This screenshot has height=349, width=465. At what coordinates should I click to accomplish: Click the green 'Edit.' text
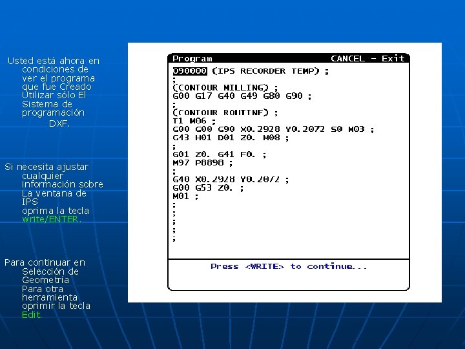click(32, 315)
